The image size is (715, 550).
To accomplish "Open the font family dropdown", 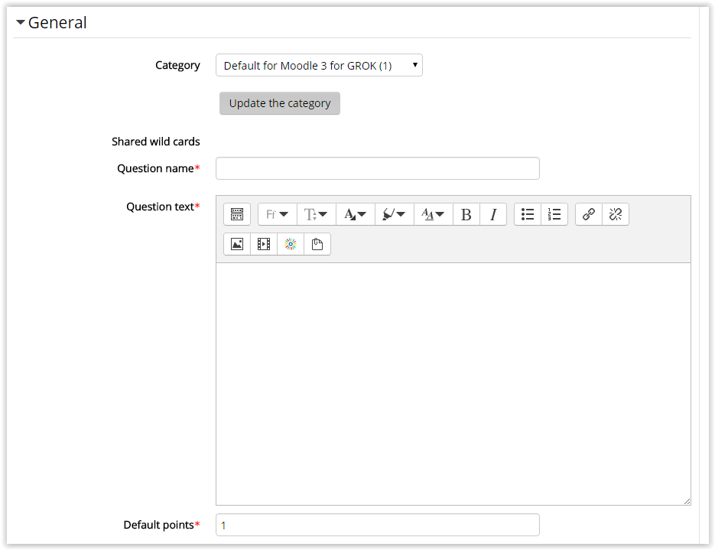I will coord(276,214).
